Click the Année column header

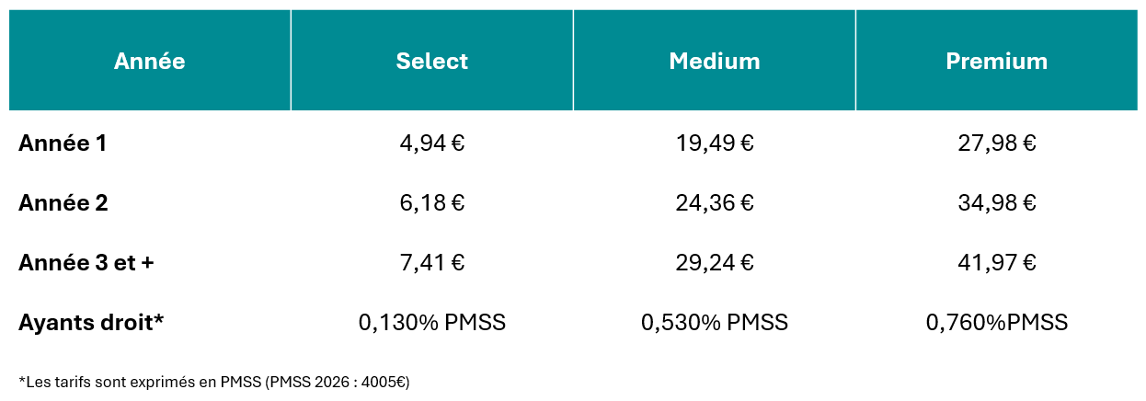pyautogui.click(x=150, y=62)
